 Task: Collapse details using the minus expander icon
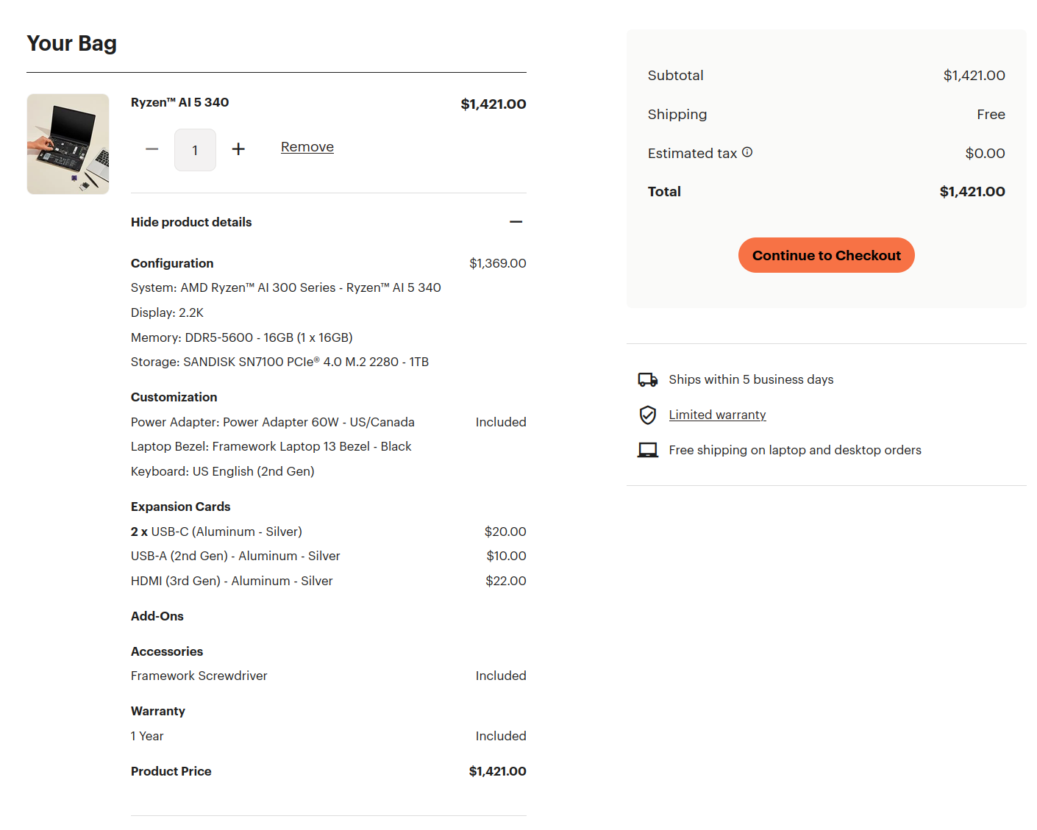(x=516, y=222)
